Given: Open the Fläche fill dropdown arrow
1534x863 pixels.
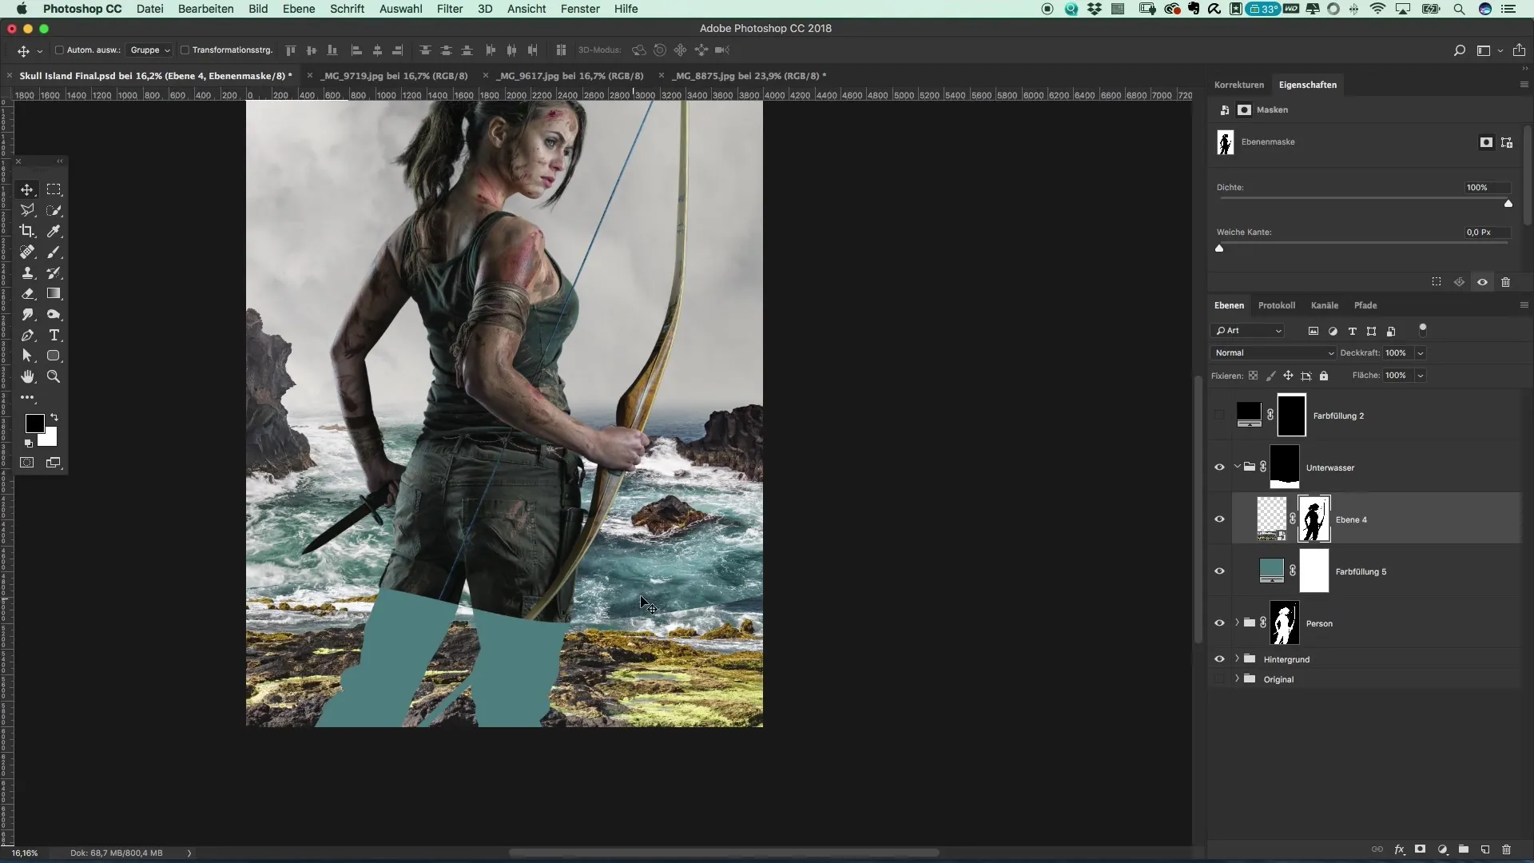Looking at the screenshot, I should click(x=1421, y=376).
